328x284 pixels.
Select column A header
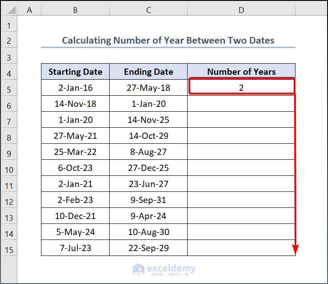pyautogui.click(x=29, y=10)
